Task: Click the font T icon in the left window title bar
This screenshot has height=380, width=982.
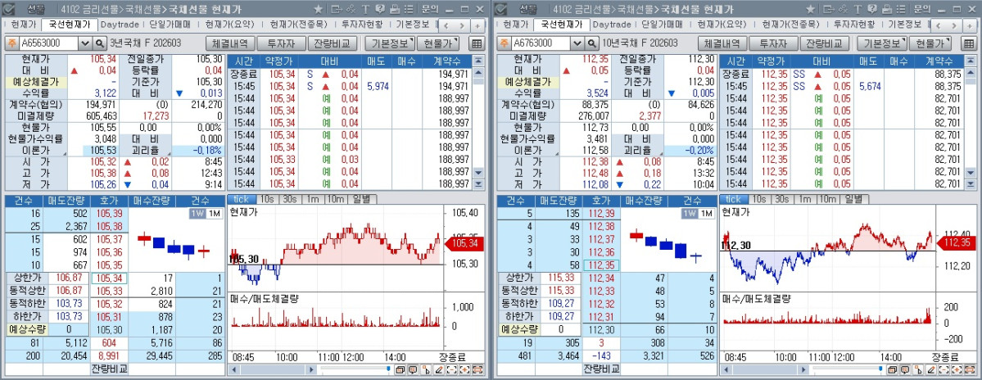Action: point(366,9)
